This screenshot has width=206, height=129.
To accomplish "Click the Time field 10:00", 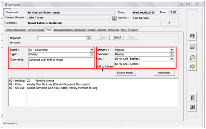I will (174, 12).
